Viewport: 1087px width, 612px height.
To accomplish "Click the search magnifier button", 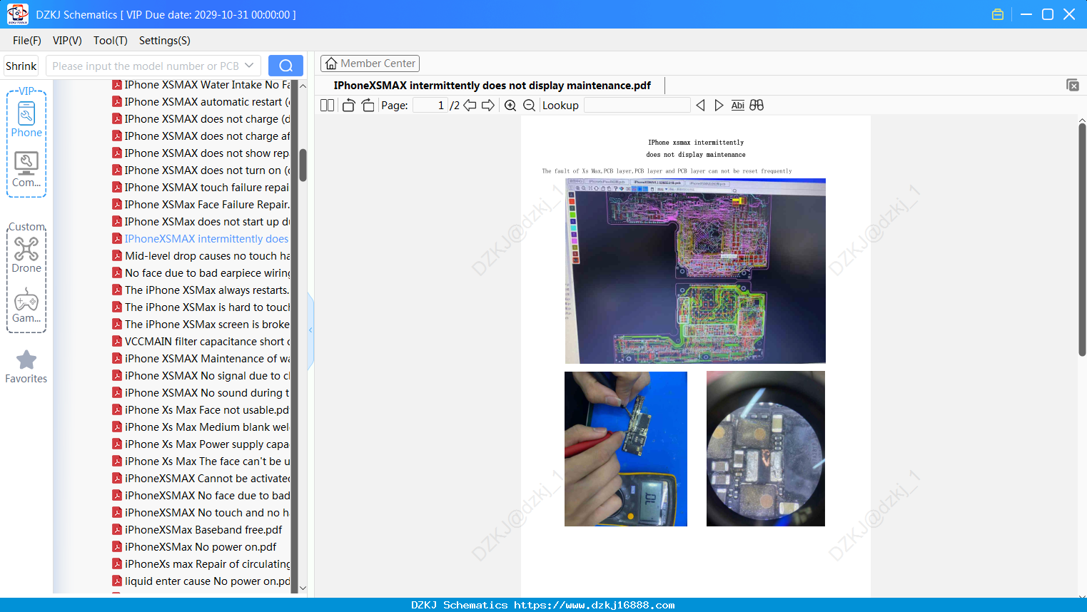I will (x=285, y=66).
